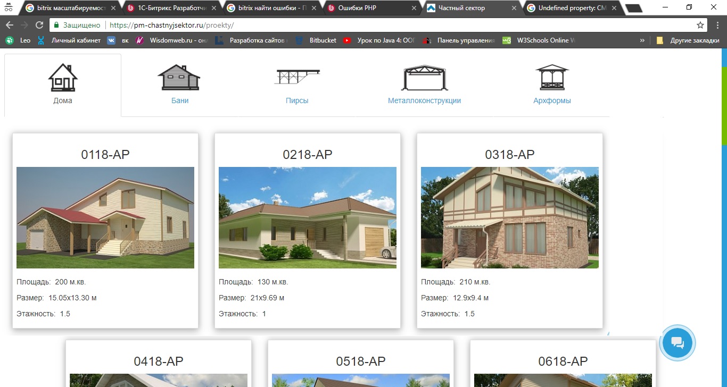Click the secure padlock site info icon

click(x=56, y=25)
